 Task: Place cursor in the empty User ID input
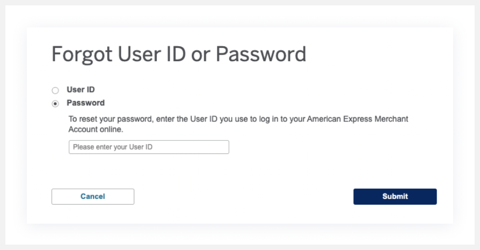point(149,147)
